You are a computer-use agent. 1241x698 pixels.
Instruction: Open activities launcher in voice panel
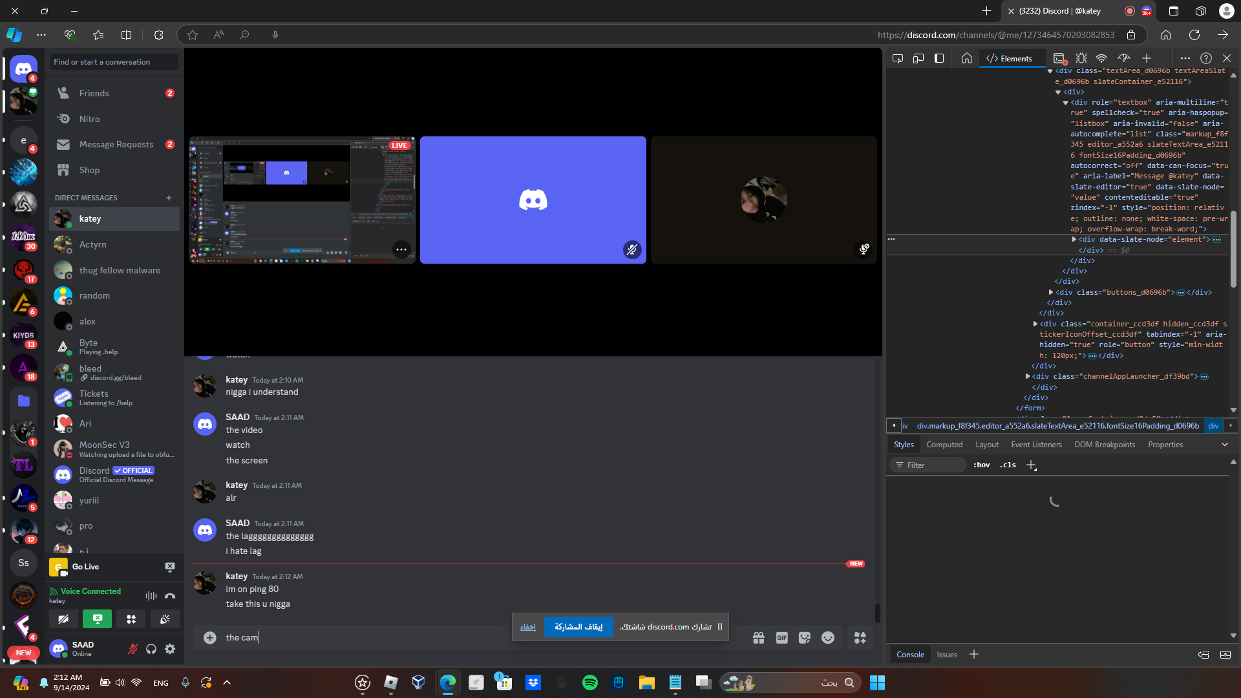pos(131,619)
